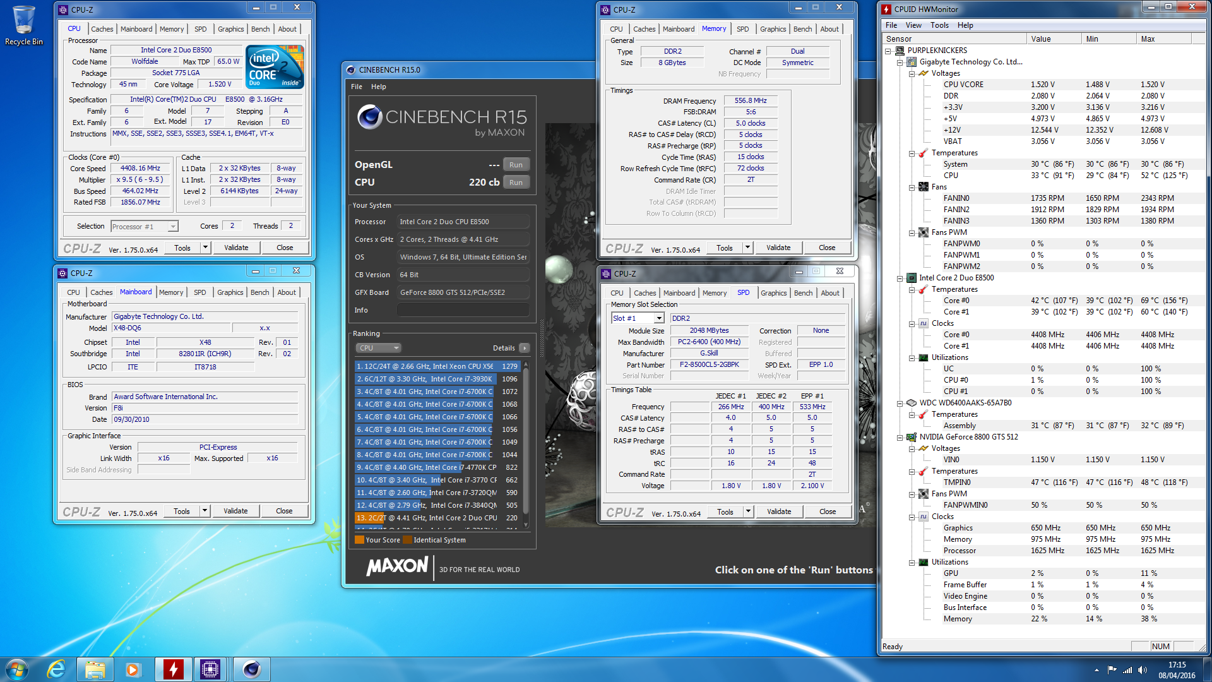Open the Tools menu in HWMonitor
1212x682 pixels.
(939, 25)
